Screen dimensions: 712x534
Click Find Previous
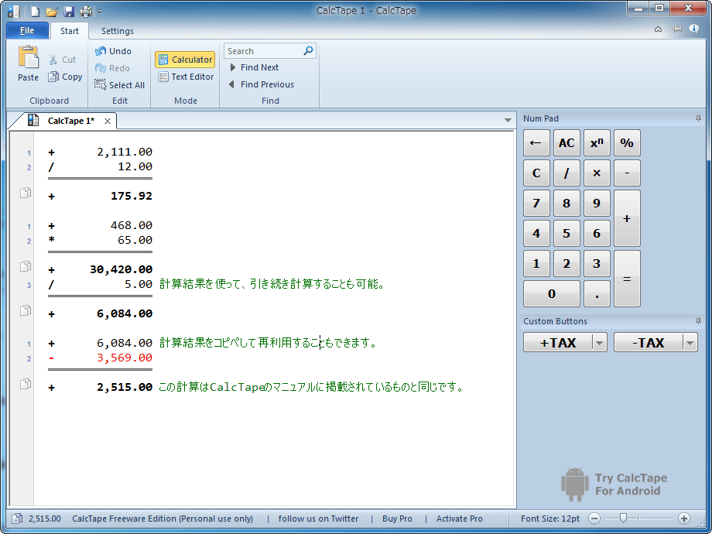click(261, 84)
